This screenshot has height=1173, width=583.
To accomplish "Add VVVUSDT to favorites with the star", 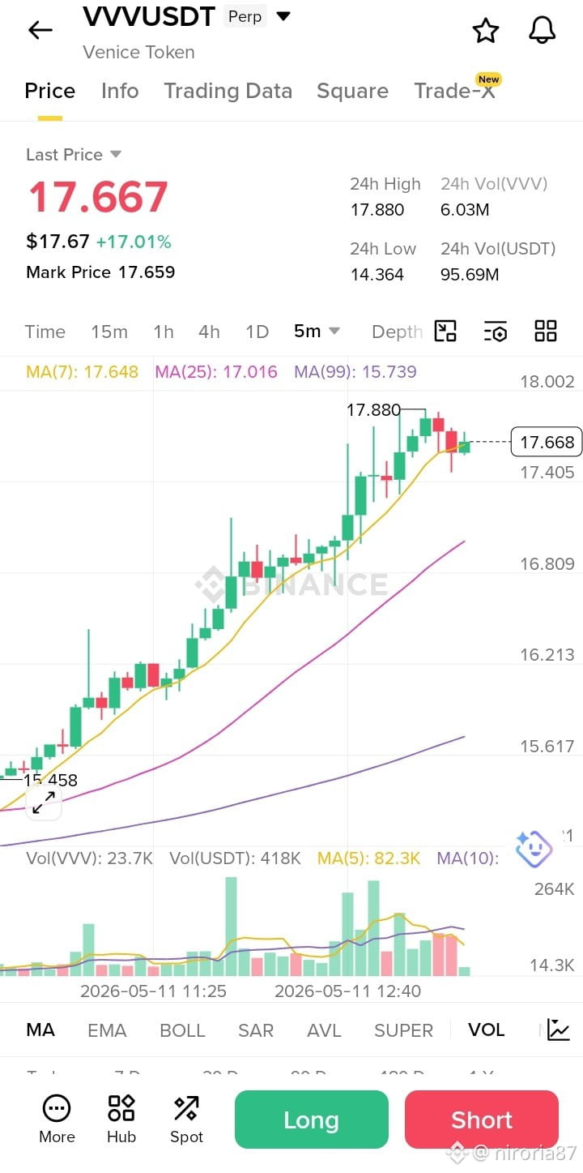I will pos(485,31).
